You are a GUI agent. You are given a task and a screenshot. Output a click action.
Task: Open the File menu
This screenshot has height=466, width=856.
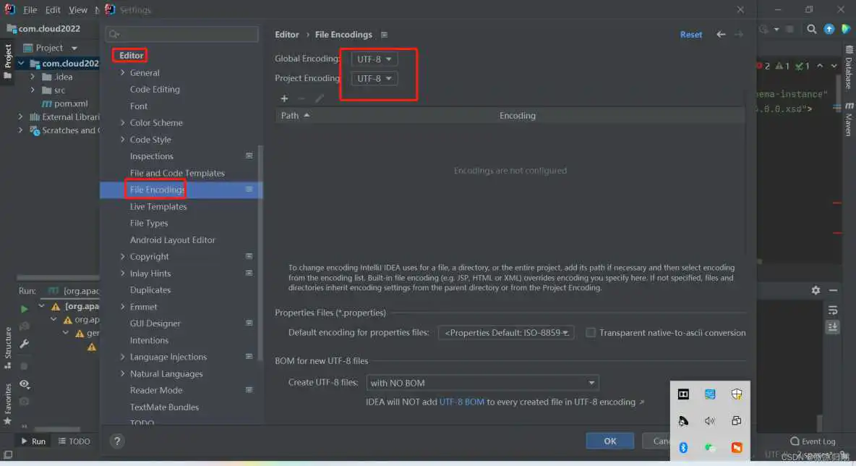click(x=30, y=10)
